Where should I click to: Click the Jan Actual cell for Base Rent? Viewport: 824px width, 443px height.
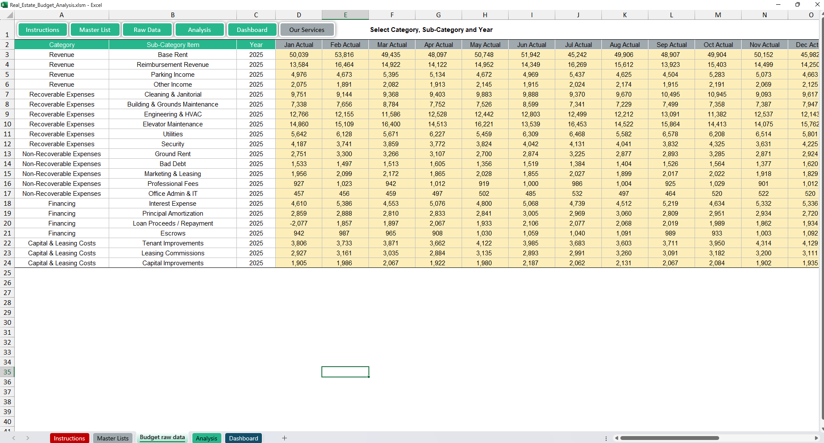coord(299,55)
